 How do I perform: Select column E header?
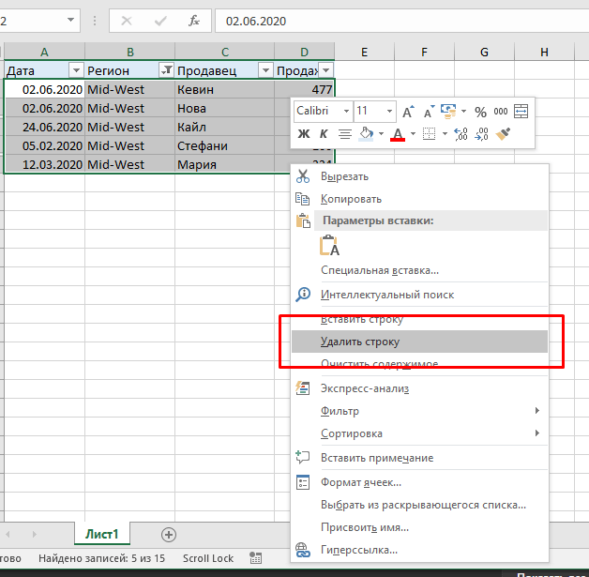(x=364, y=52)
